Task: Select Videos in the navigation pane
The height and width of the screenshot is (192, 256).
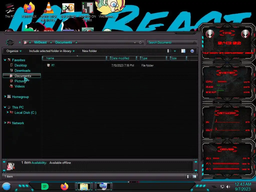Action: (19, 86)
